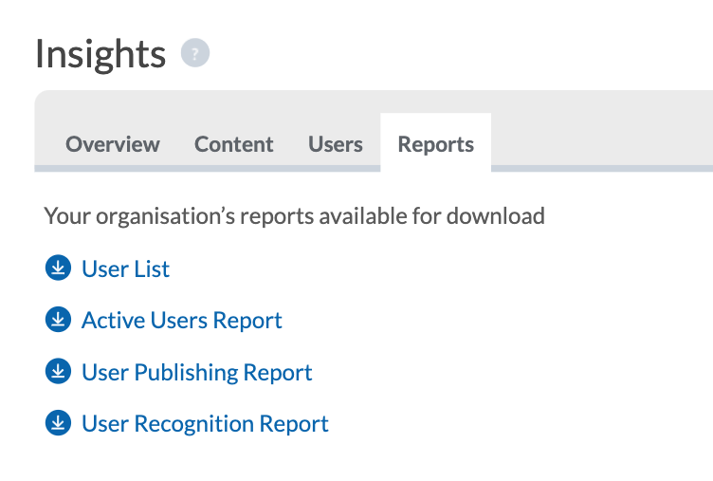Click the word download in the description line
Viewport: 713px width, 481px height.
(x=496, y=215)
